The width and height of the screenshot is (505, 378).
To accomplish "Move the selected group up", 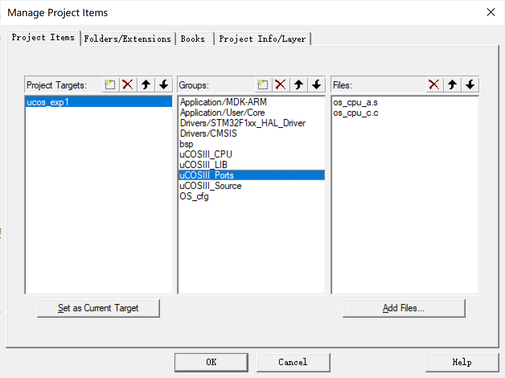I will (298, 84).
